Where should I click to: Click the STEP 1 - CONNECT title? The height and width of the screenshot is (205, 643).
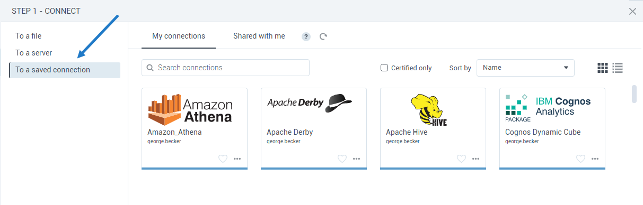(46, 11)
